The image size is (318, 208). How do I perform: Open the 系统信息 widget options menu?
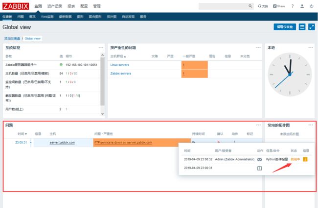(101, 47)
